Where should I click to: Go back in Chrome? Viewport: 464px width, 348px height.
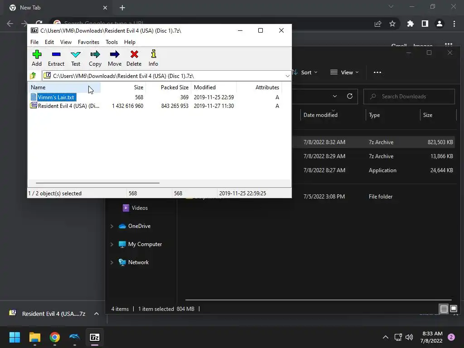10,24
